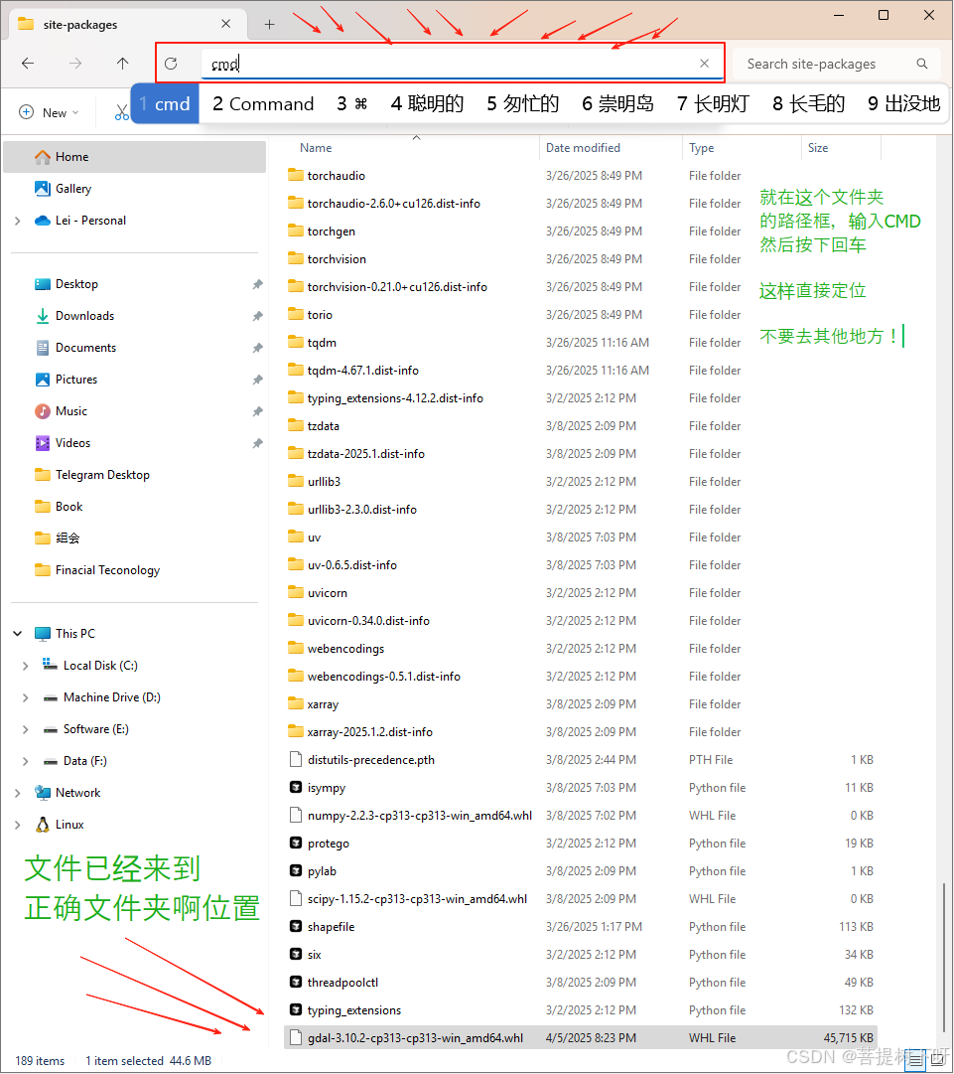Image resolution: width=954 pixels, height=1074 pixels.
Task: Collapse the This PC tree node
Action: tap(18, 634)
